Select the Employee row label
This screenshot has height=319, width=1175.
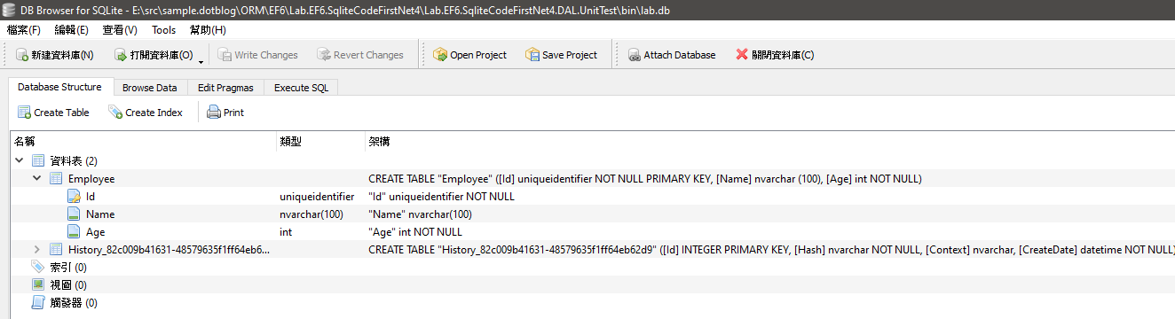tap(91, 179)
